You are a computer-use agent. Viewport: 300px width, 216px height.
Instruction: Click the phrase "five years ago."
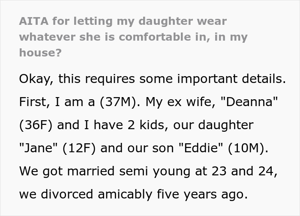pyautogui.click(x=204, y=195)
